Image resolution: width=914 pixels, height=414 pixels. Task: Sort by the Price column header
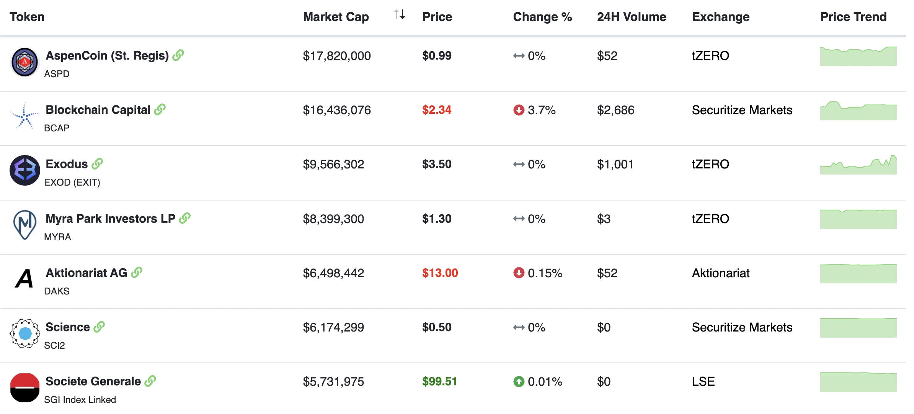point(437,17)
